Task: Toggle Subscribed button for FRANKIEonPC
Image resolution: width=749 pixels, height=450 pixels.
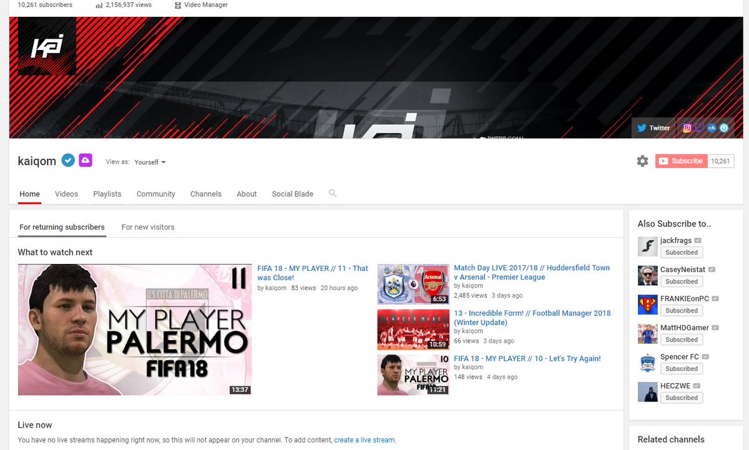Action: pyautogui.click(x=682, y=311)
